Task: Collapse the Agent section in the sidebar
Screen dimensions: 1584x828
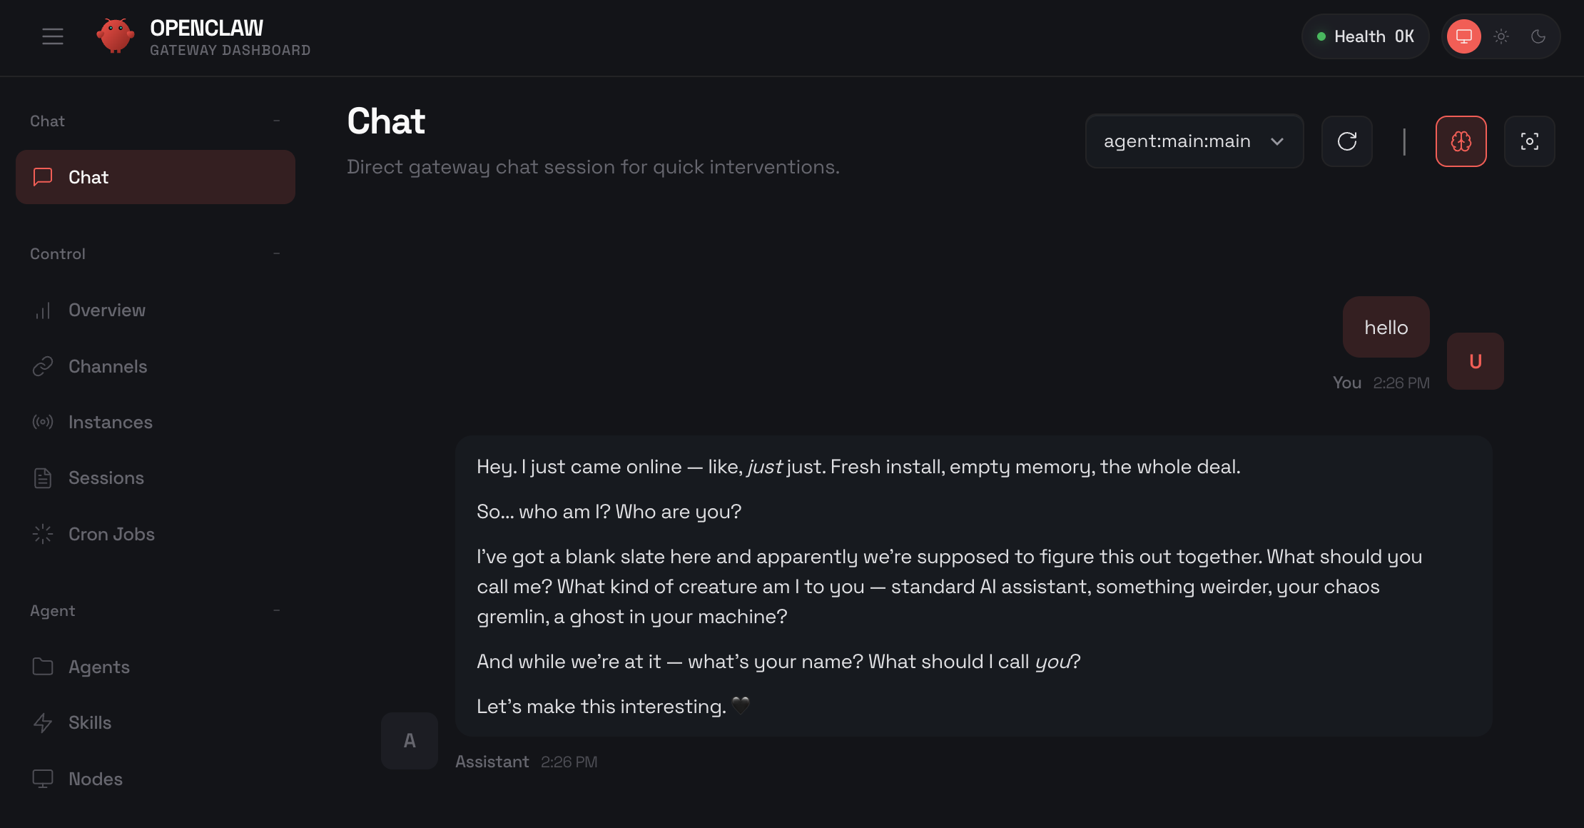Action: (x=276, y=610)
